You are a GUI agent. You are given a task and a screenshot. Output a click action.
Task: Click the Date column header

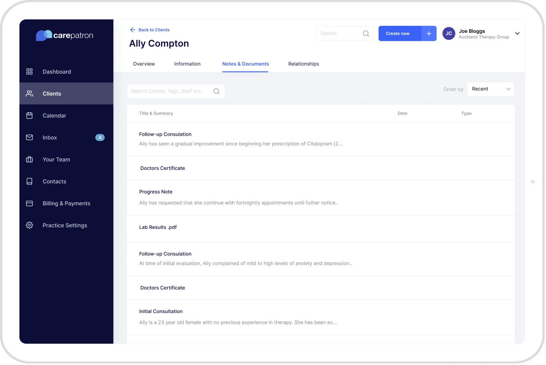(403, 113)
